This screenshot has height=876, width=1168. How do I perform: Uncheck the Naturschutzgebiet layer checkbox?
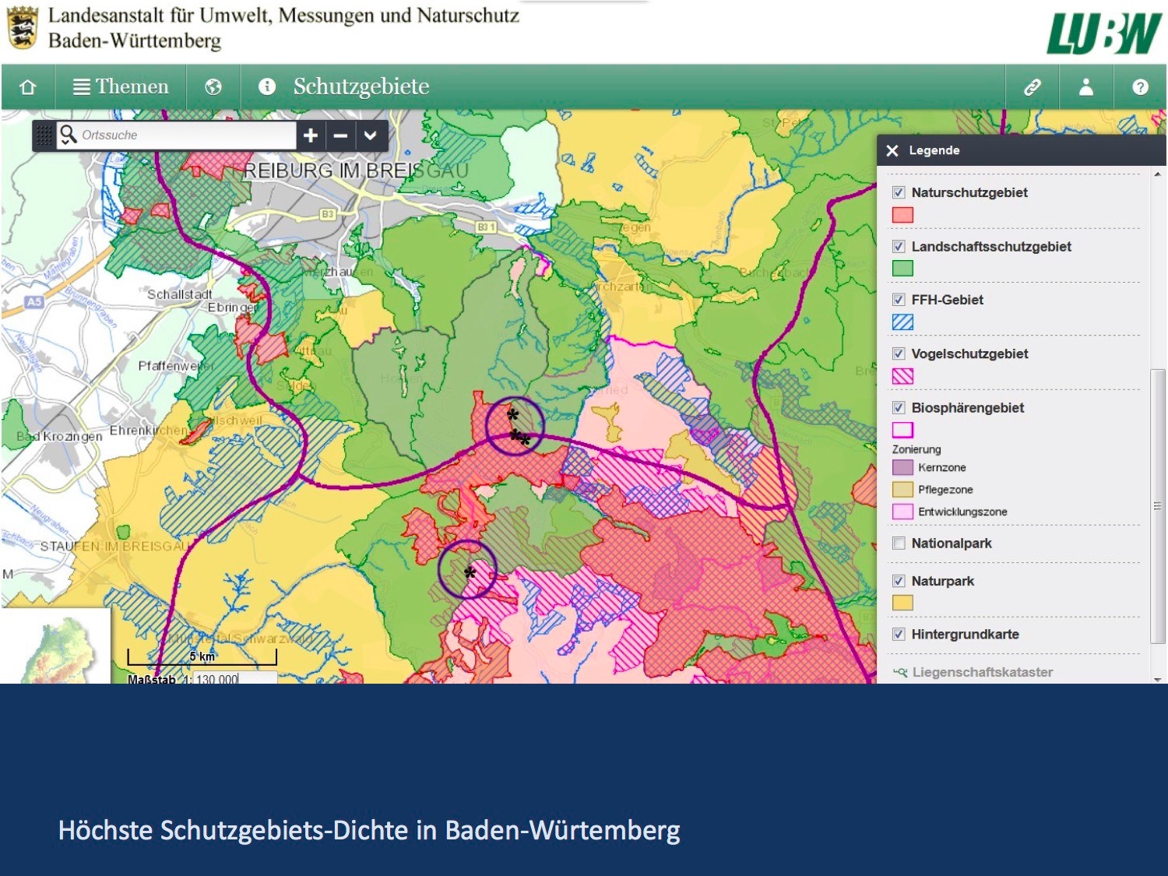899,192
